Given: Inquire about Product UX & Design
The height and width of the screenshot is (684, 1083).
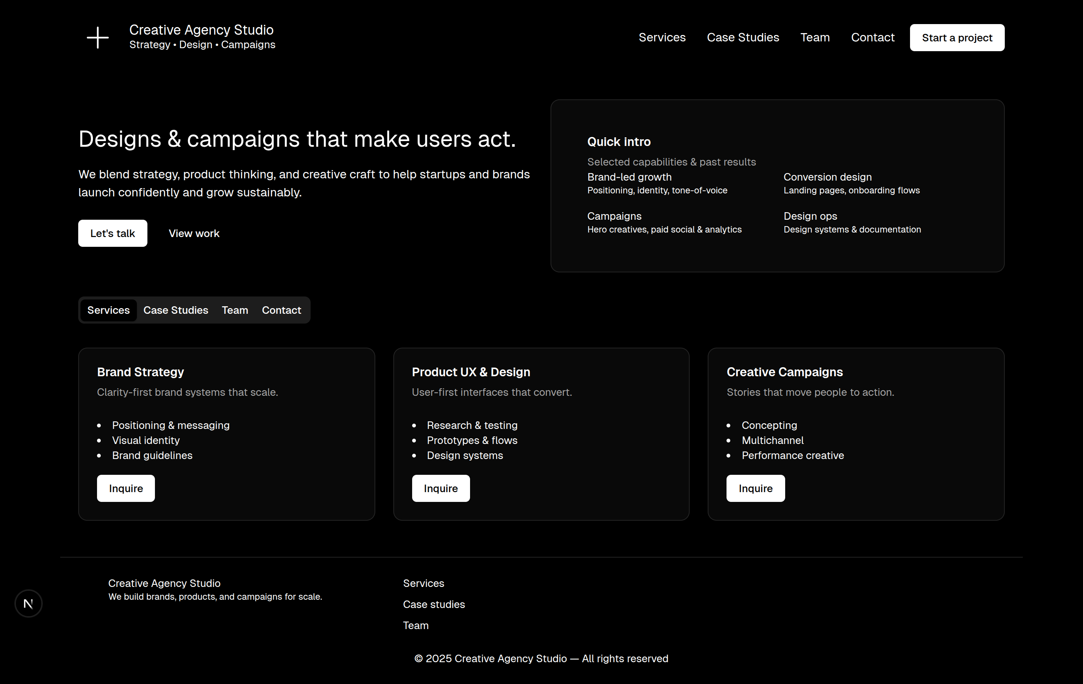Looking at the screenshot, I should click(x=440, y=488).
